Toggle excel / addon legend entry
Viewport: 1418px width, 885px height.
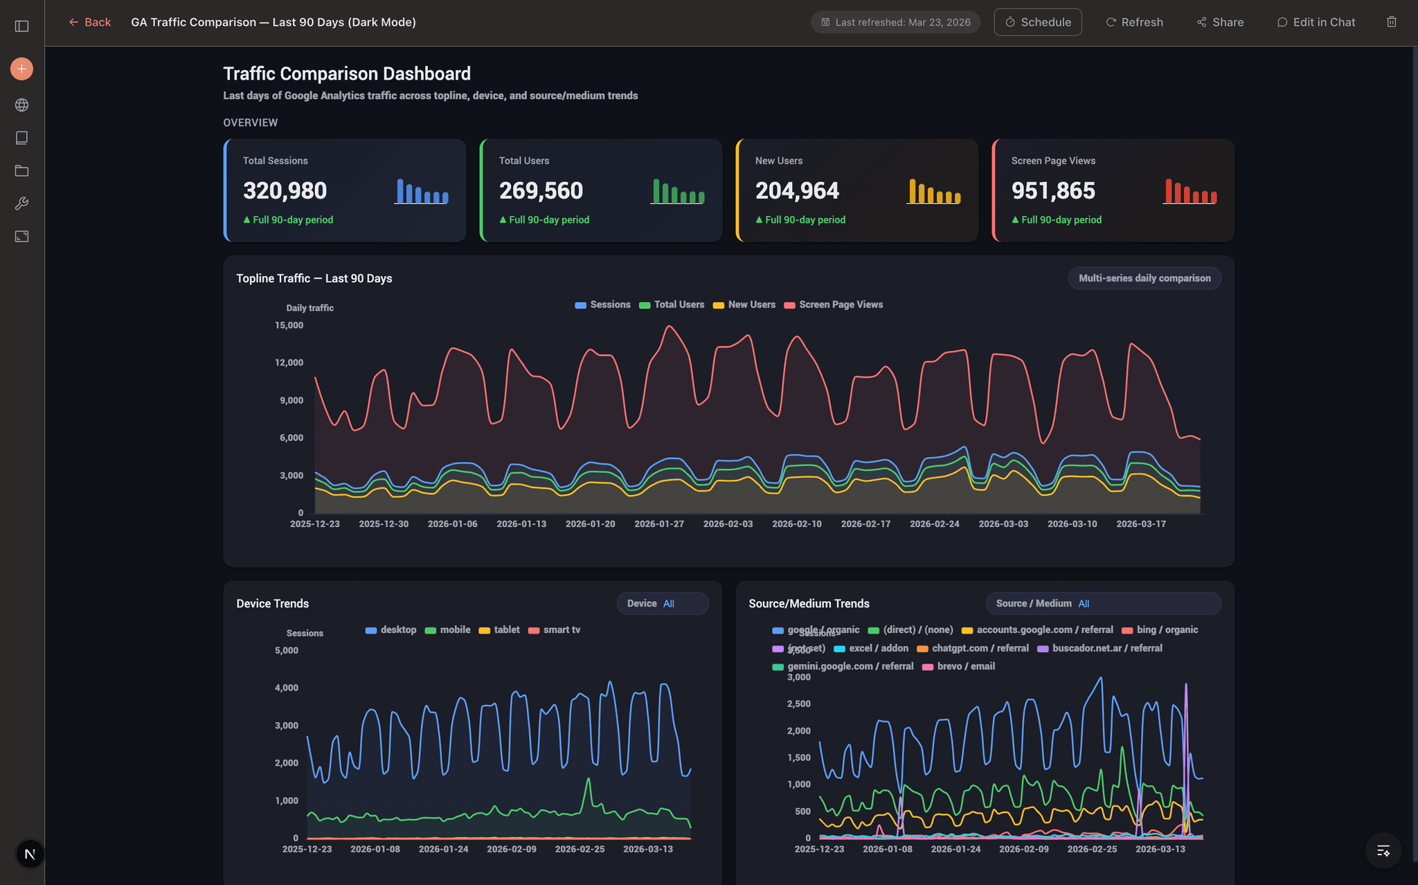tap(871, 649)
